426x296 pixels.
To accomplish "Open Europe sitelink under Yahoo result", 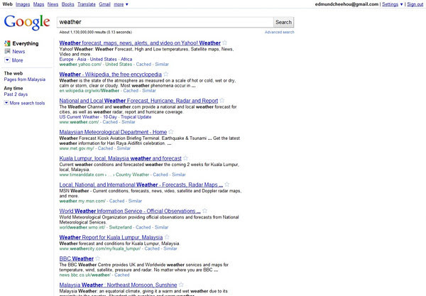I will [x=66, y=59].
